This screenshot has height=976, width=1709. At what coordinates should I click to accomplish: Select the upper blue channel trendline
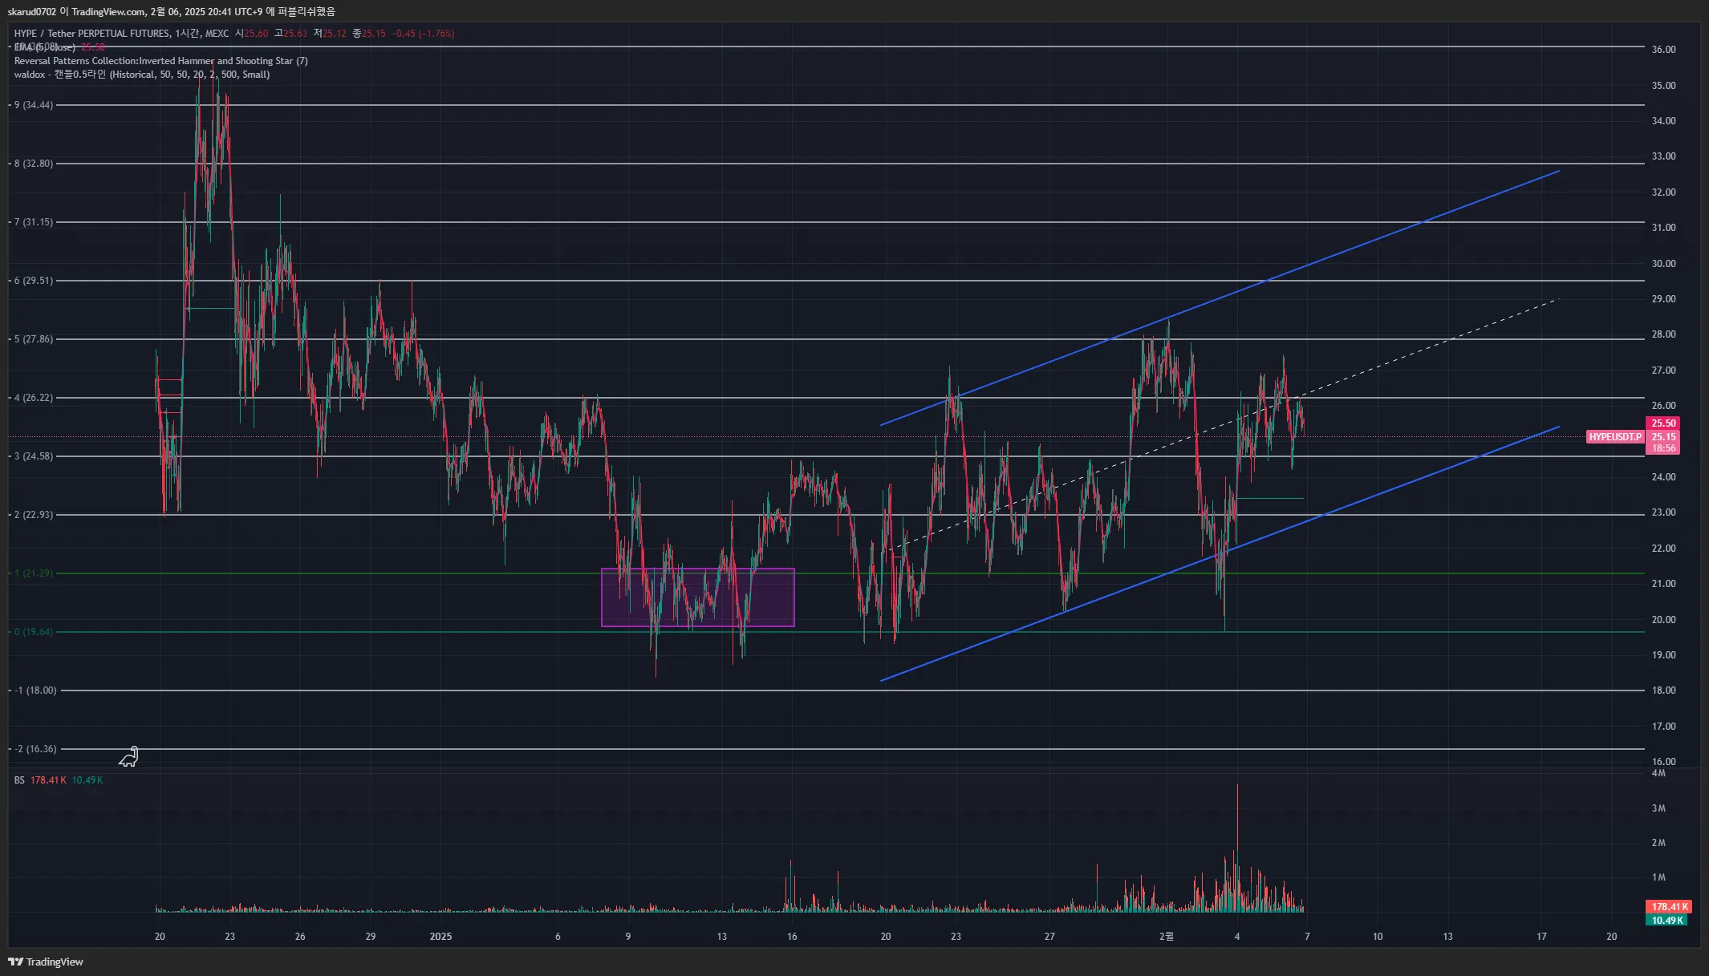1220,298
